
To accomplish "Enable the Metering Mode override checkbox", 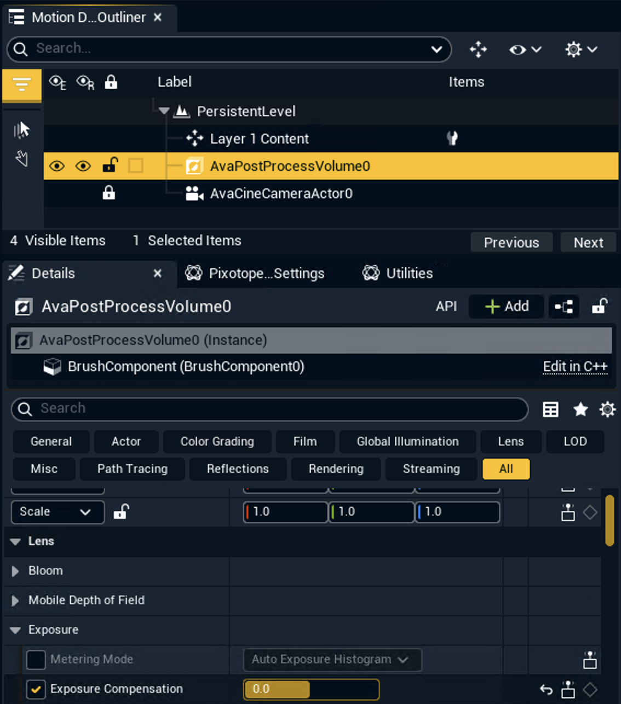I will (x=36, y=660).
